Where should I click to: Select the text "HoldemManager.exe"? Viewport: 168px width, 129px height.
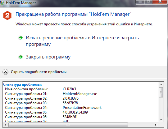tap(80, 94)
